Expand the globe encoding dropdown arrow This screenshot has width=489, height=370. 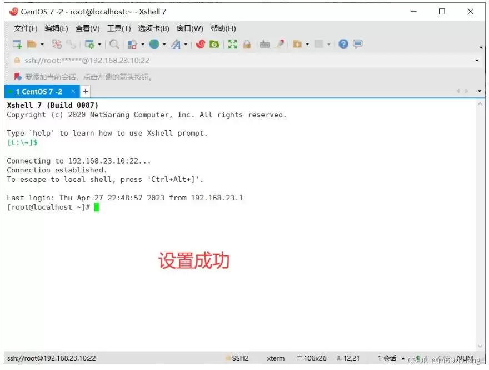pyautogui.click(x=164, y=45)
